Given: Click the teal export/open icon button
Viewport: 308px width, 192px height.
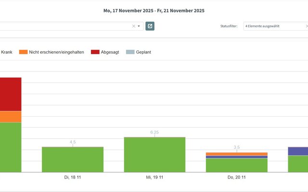Looking at the screenshot, I should tap(150, 26).
